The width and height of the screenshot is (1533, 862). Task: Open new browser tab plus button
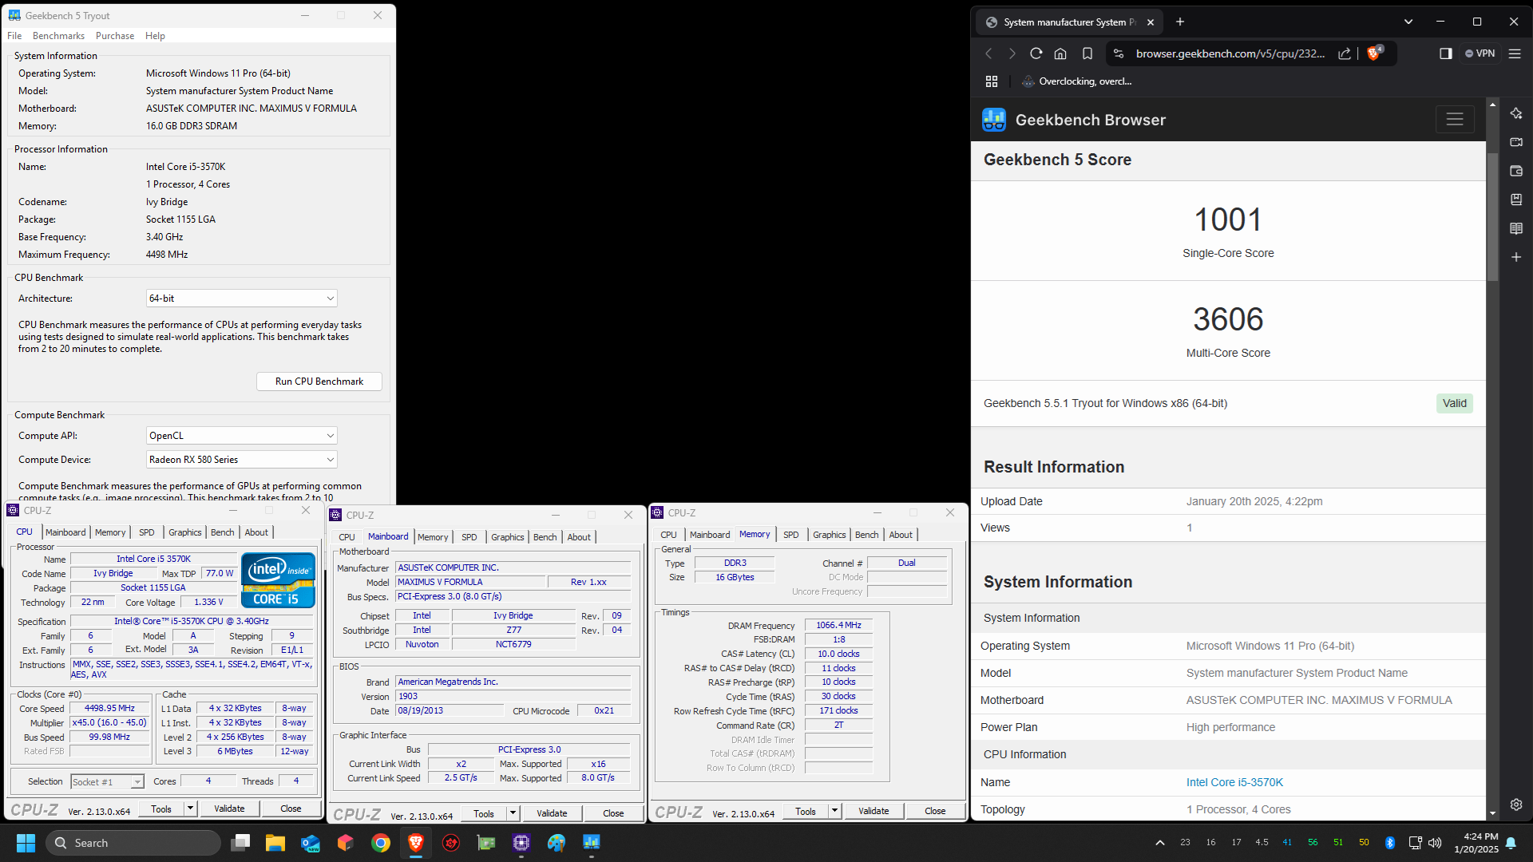(1180, 22)
